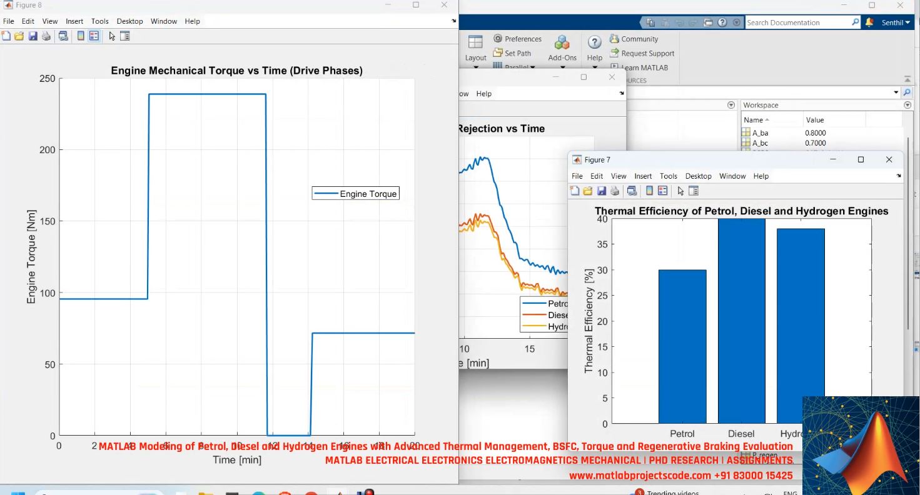Save the figure using Figure 8's save icon

[x=33, y=36]
